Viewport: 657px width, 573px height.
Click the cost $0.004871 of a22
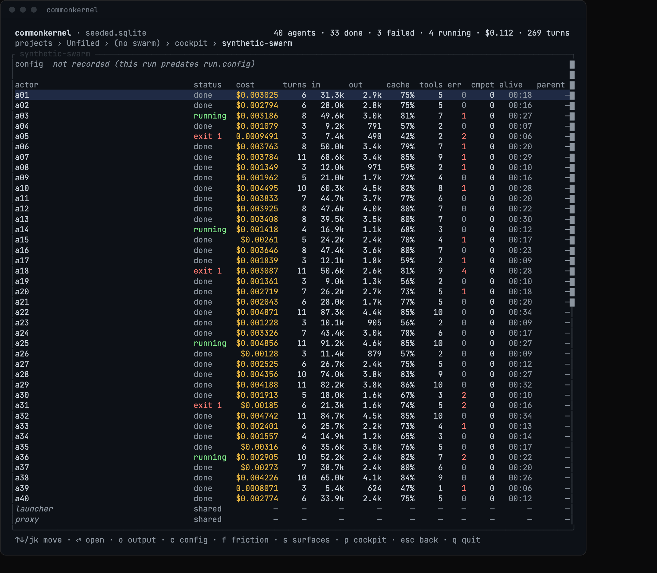click(257, 312)
